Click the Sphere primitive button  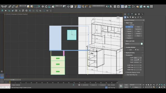(x=129, y=29)
